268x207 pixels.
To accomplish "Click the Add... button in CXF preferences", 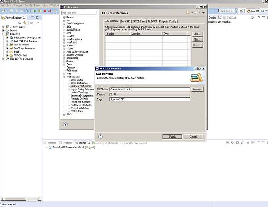I will click(x=197, y=34).
